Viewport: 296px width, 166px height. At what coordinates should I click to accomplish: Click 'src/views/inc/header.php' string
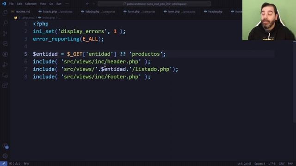(101, 61)
